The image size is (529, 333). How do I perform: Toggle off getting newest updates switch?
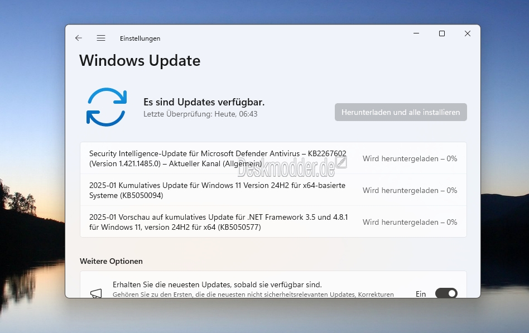[446, 293]
